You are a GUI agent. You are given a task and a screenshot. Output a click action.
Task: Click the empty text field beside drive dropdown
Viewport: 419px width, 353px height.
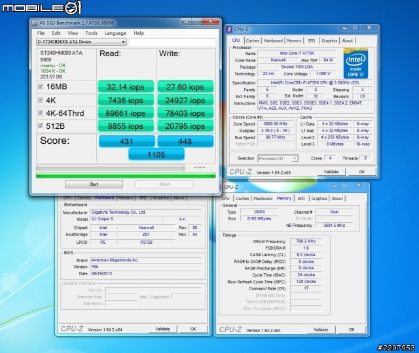(x=172, y=42)
